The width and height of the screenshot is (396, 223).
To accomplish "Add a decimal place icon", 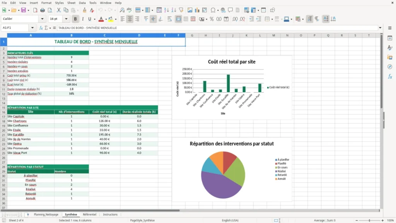I will [235, 19].
